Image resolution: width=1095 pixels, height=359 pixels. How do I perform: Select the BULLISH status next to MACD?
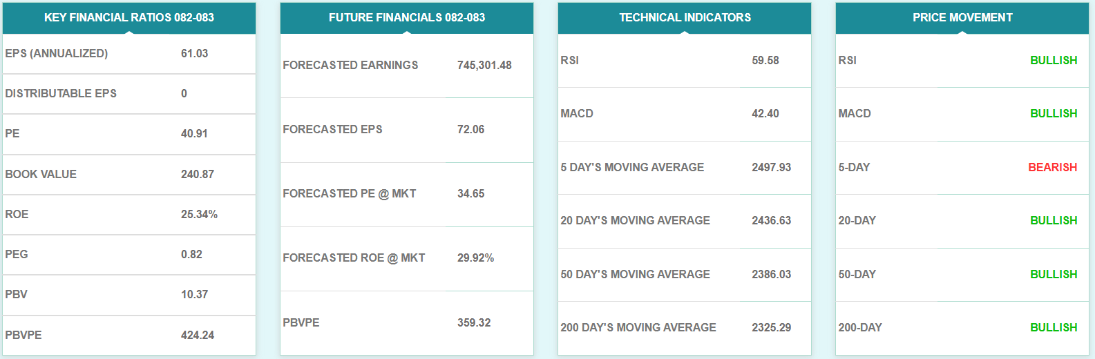[x=1054, y=114]
